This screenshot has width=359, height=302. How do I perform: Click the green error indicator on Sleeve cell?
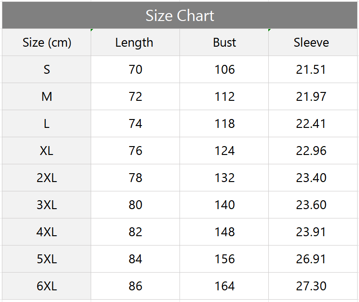[269, 30]
